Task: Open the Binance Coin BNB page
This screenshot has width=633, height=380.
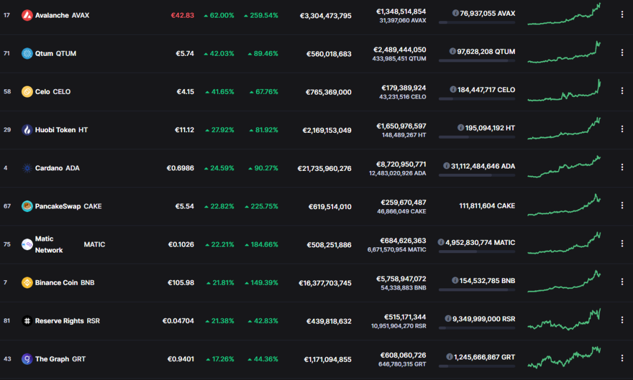Action: click(x=65, y=283)
